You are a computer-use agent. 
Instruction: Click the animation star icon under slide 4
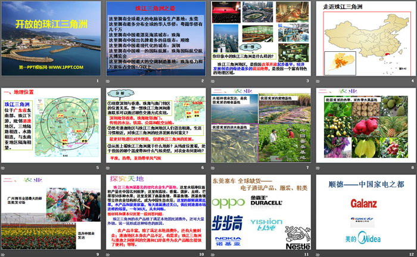tap(318, 81)
